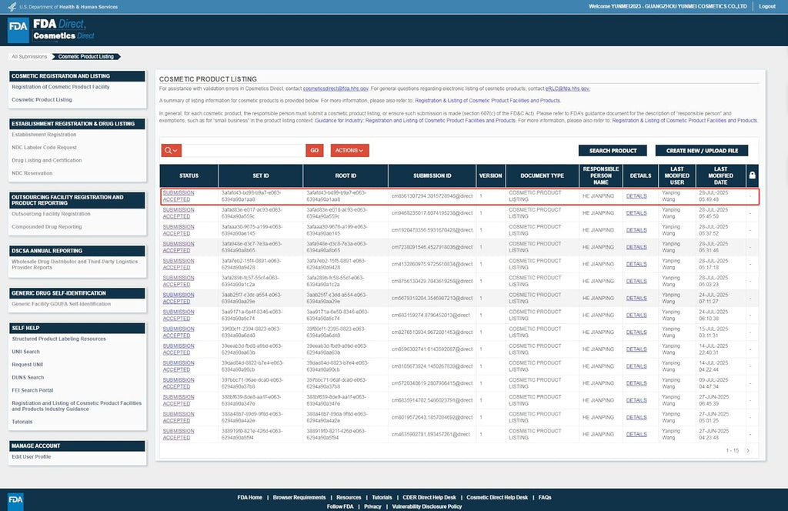Open the cosmeticsdirect@fda.hhs.gov email link
Viewport: 788px width, 511px height.
tap(336, 89)
